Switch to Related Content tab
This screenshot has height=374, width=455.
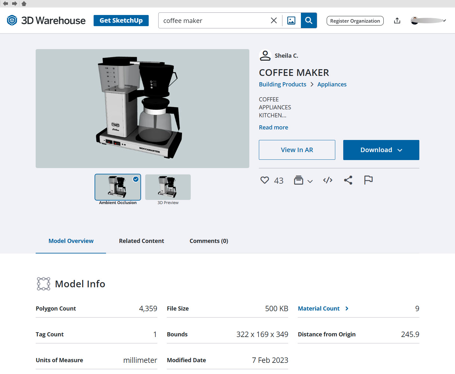click(141, 241)
